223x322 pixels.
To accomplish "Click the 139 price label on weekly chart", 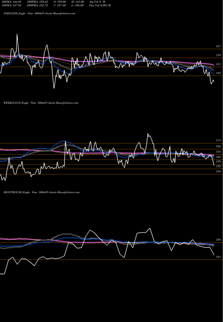I will (x=218, y=161).
